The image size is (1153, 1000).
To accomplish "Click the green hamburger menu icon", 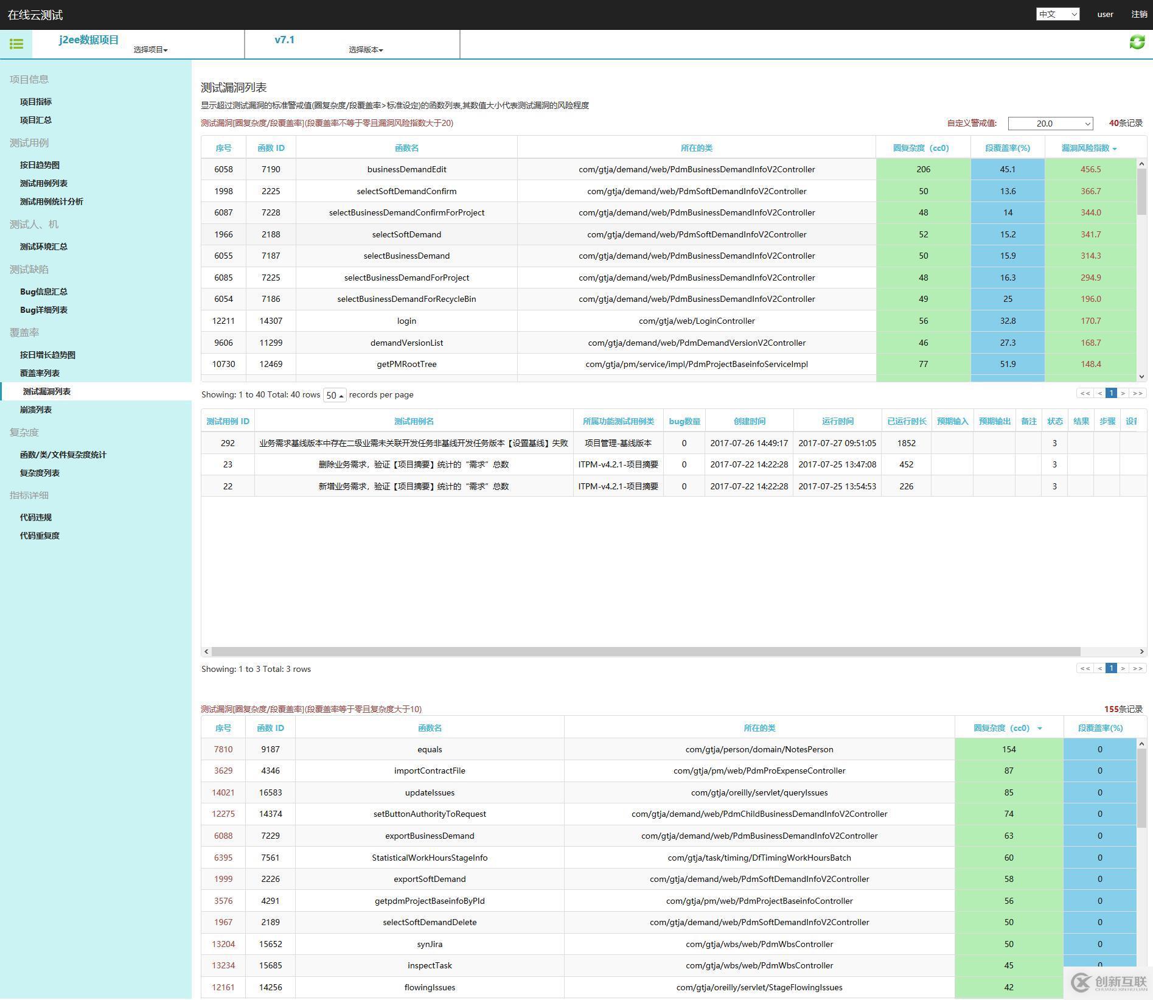I will pos(16,44).
